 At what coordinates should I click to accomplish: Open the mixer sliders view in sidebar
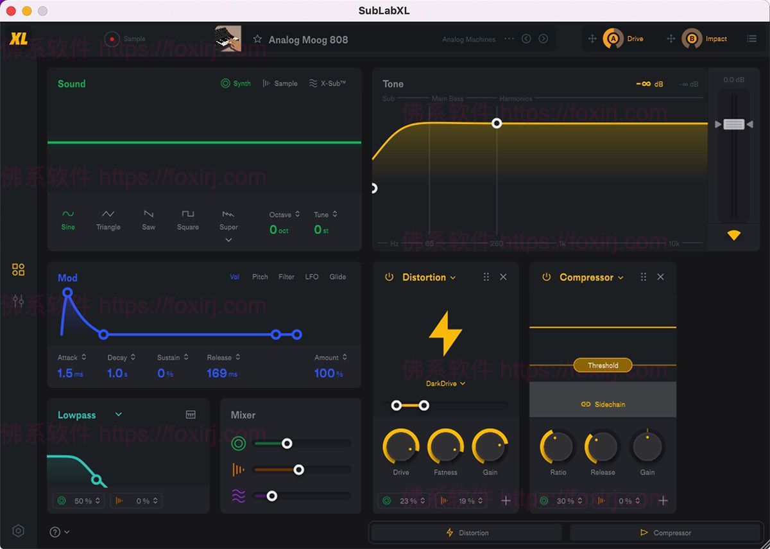point(18,301)
